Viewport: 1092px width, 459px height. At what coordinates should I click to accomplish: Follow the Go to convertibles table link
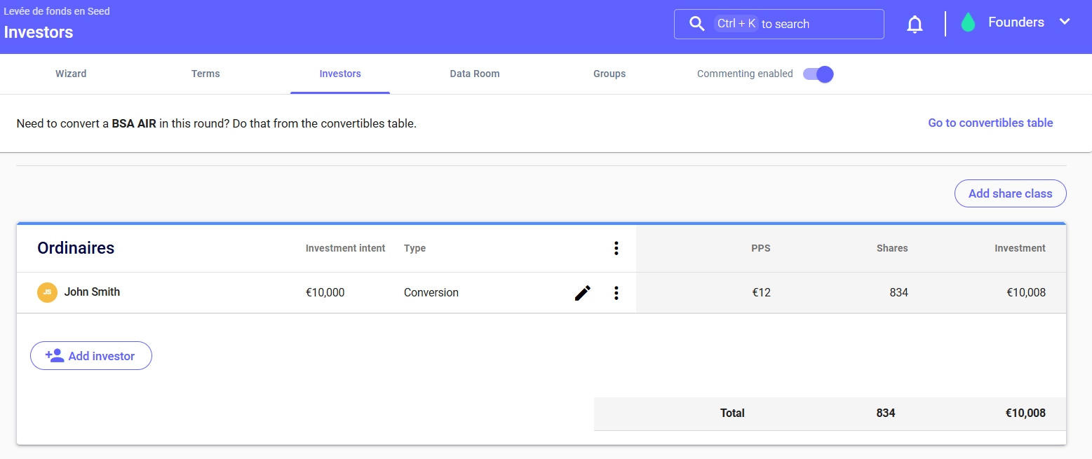point(990,123)
